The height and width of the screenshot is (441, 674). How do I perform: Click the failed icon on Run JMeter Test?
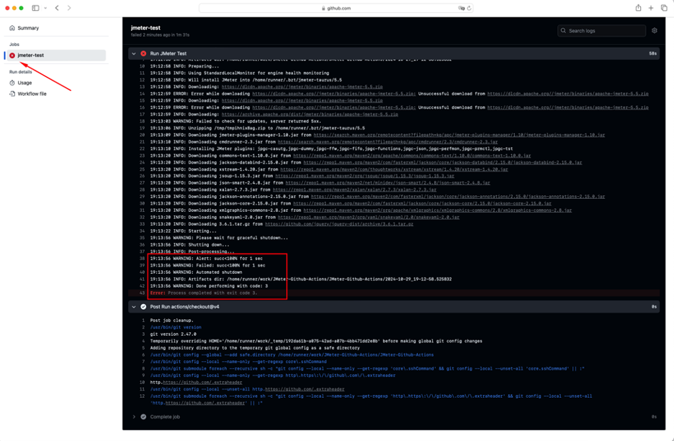pyautogui.click(x=143, y=54)
